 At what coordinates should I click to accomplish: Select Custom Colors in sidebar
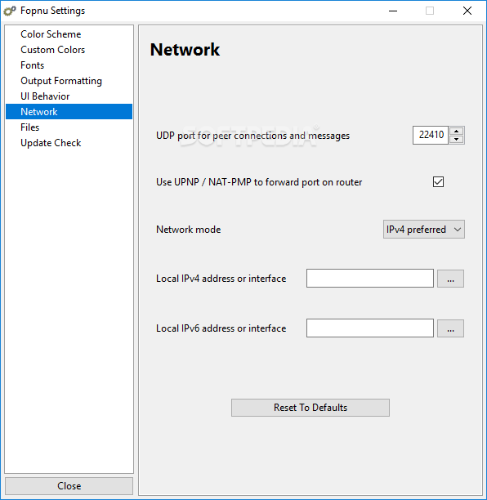[69, 50]
